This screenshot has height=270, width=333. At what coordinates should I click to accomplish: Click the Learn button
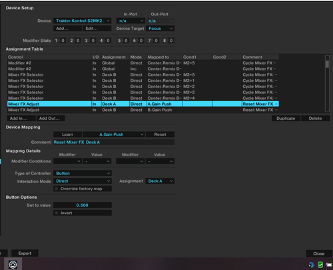tap(67, 134)
